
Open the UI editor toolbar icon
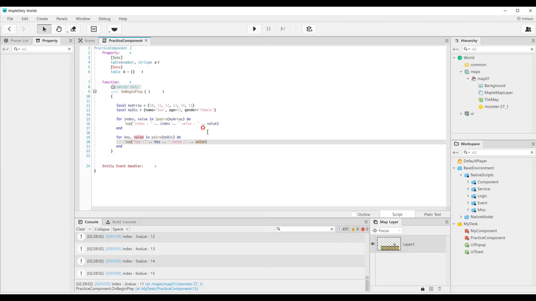click(x=94, y=29)
